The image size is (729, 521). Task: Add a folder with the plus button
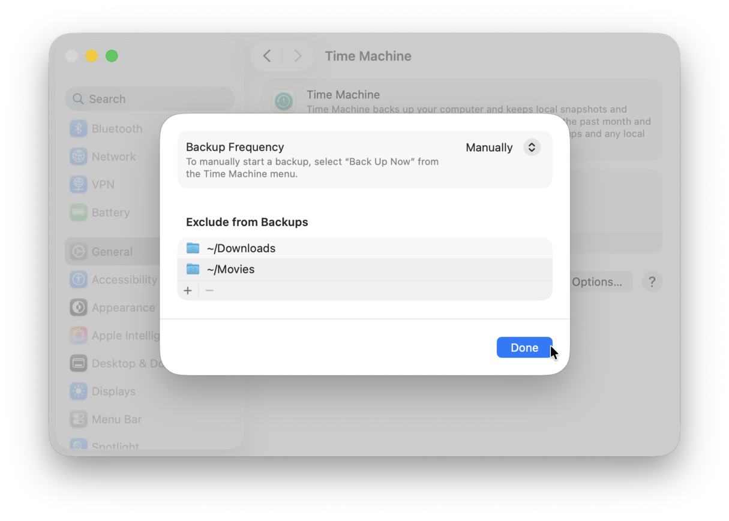pos(188,291)
